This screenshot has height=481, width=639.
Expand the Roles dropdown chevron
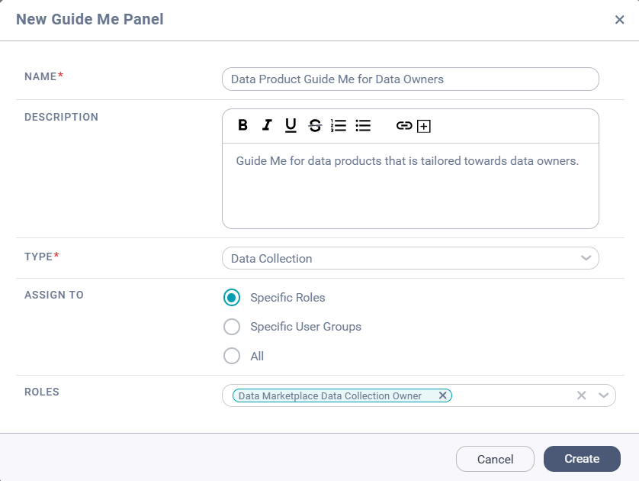pyautogui.click(x=604, y=395)
